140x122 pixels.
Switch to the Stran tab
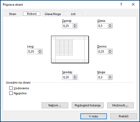coord(13,14)
